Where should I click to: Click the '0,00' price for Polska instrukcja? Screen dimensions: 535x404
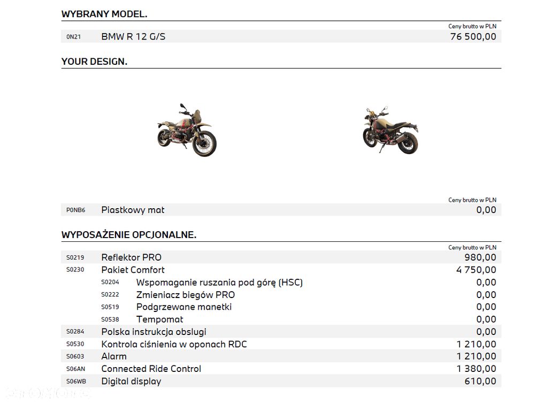click(x=486, y=332)
